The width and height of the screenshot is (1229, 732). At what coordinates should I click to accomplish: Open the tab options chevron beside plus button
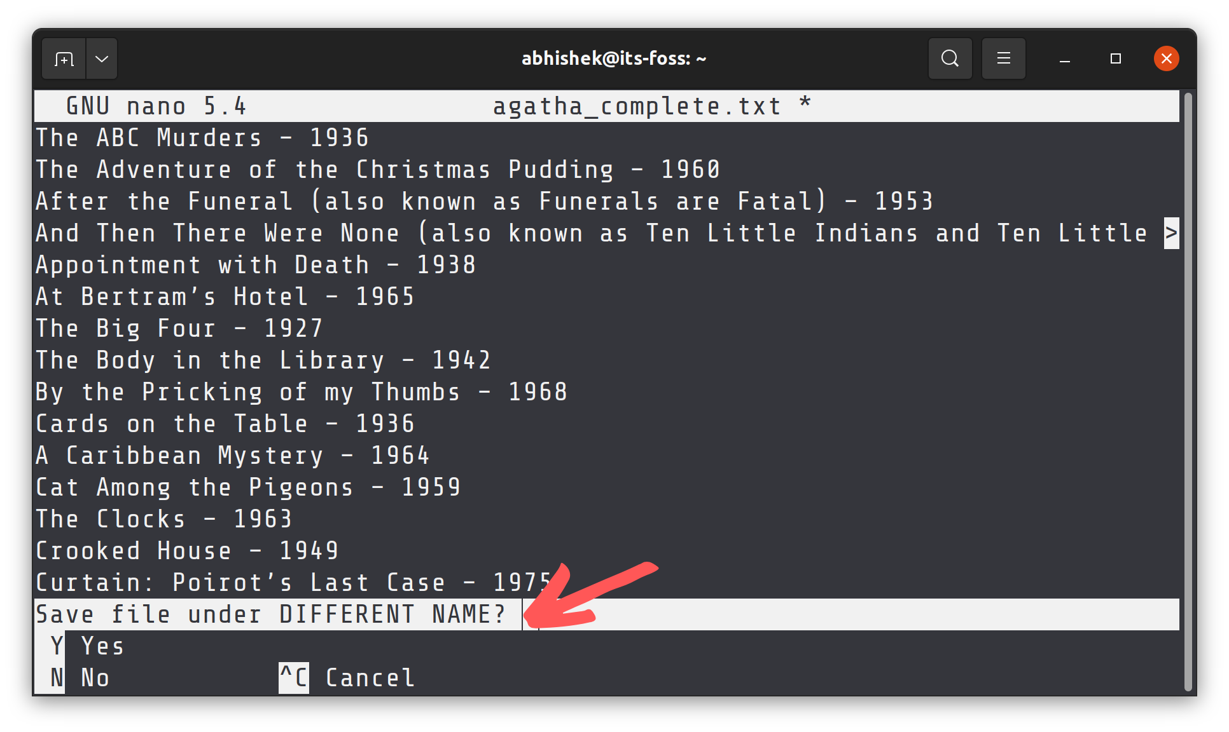click(102, 58)
